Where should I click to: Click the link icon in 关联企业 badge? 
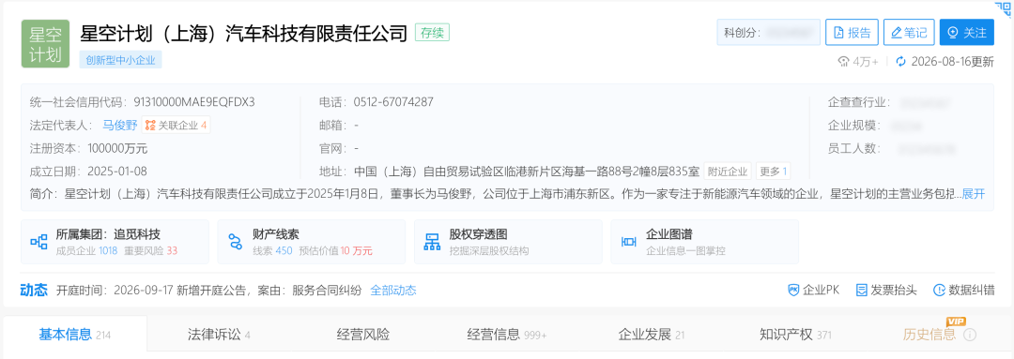click(x=150, y=126)
